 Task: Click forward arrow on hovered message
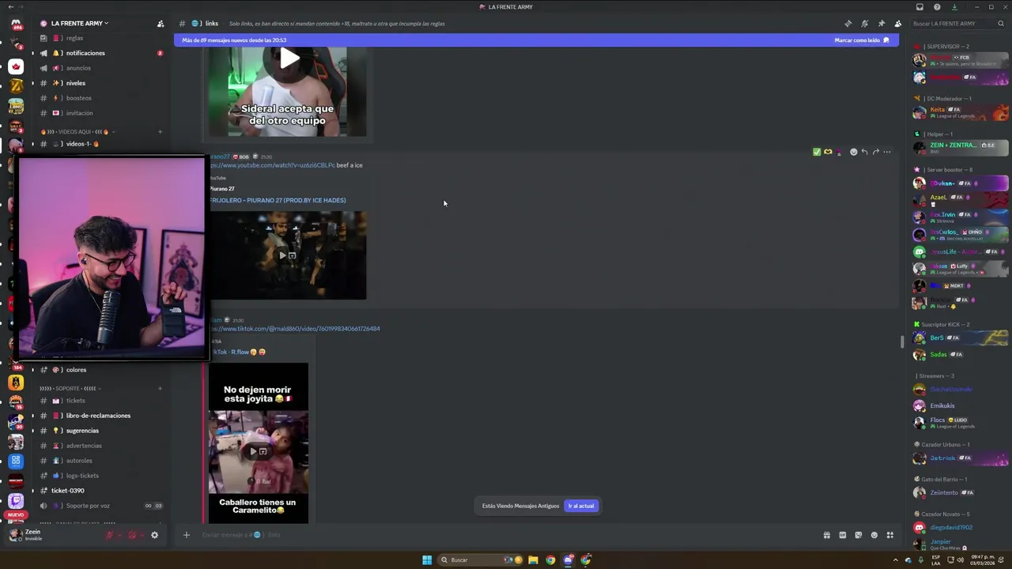(x=875, y=152)
